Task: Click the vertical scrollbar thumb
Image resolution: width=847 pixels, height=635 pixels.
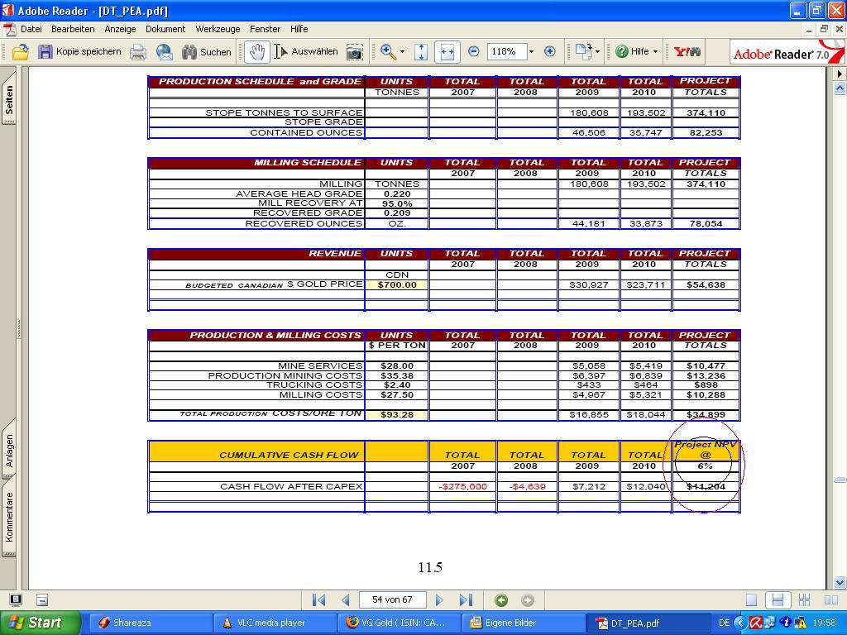Action: click(x=840, y=480)
